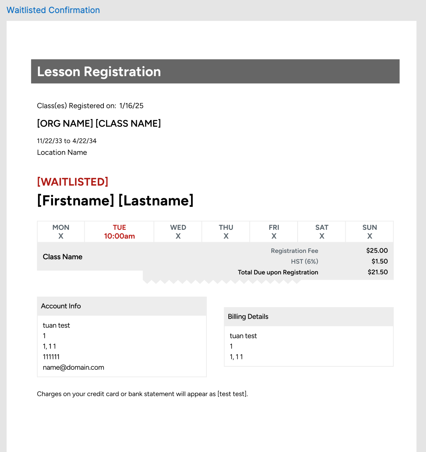Viewport: 426px width, 452px height.
Task: Select the Class(es) Registered on date
Action: click(131, 106)
